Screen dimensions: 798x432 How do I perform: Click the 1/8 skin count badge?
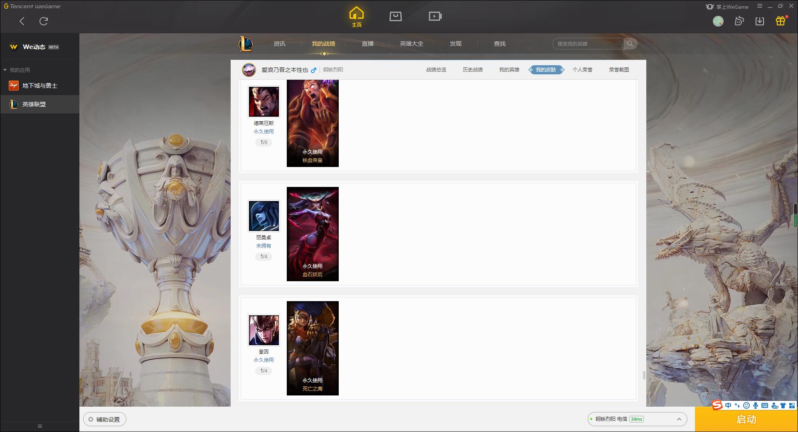click(264, 142)
